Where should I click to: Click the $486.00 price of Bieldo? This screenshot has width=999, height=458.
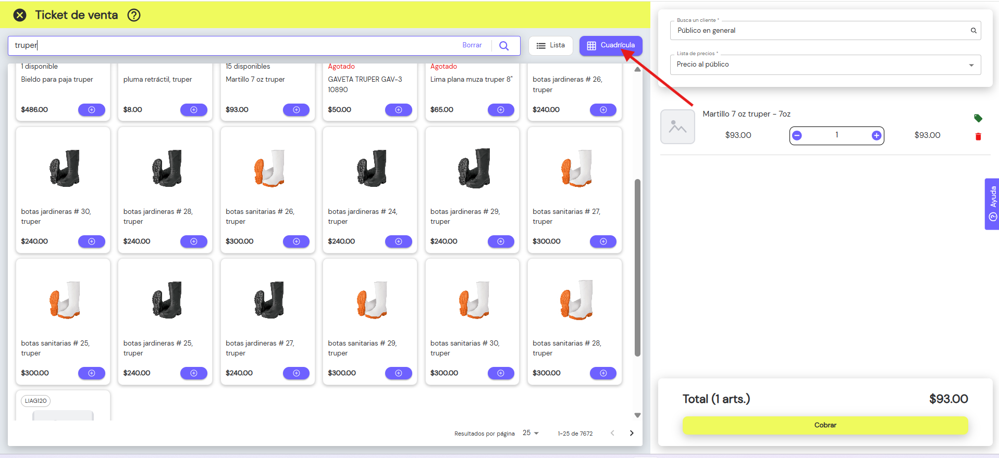click(34, 110)
